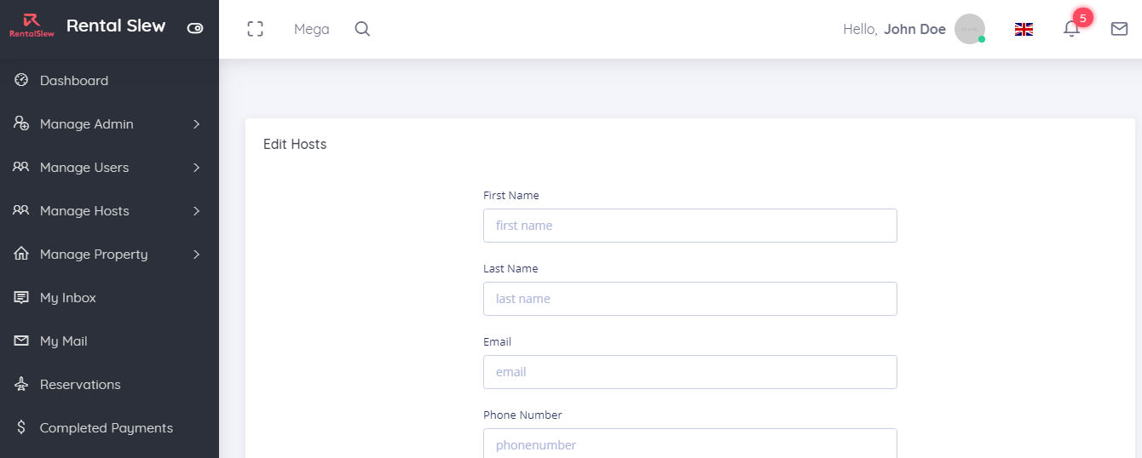Expand the Manage Admin submenu arrow
1142x458 pixels.
(196, 124)
